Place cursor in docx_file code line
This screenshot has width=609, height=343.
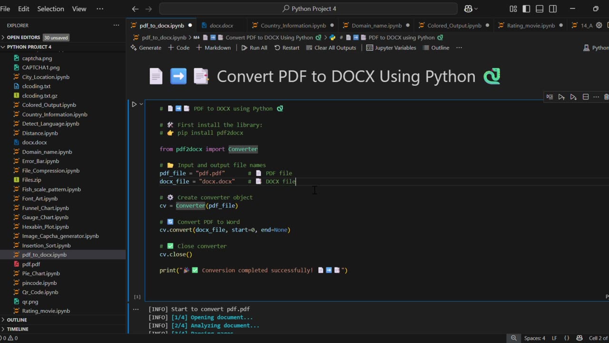click(228, 182)
